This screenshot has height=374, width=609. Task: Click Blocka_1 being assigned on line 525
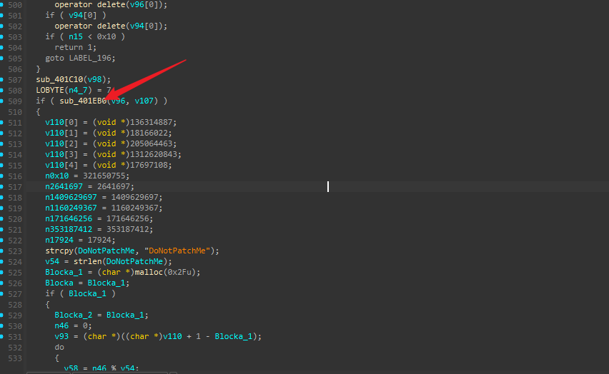pos(64,273)
